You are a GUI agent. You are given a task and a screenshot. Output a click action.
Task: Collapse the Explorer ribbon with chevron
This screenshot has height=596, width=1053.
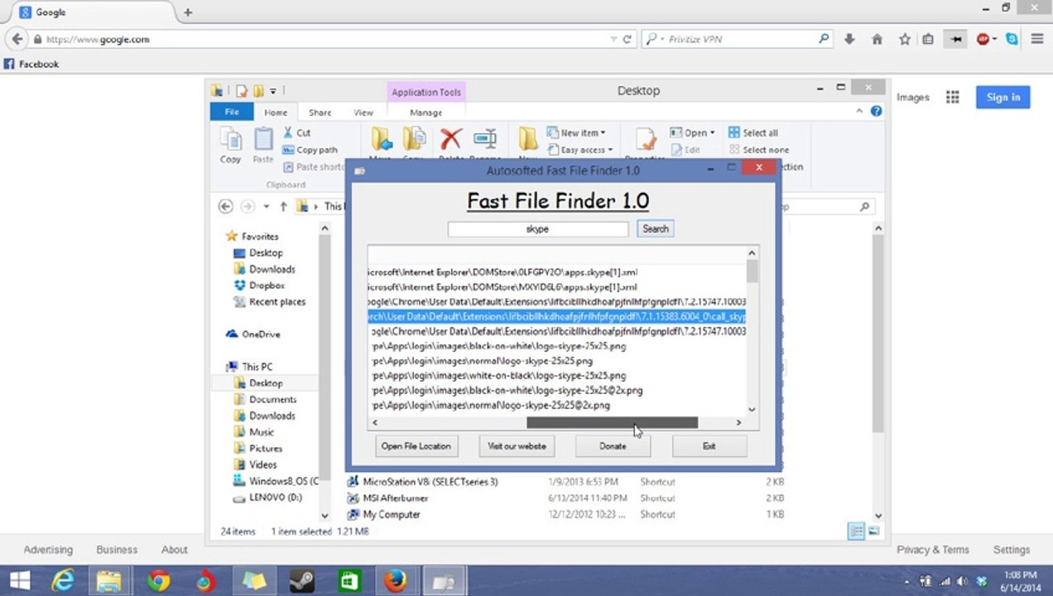[858, 112]
